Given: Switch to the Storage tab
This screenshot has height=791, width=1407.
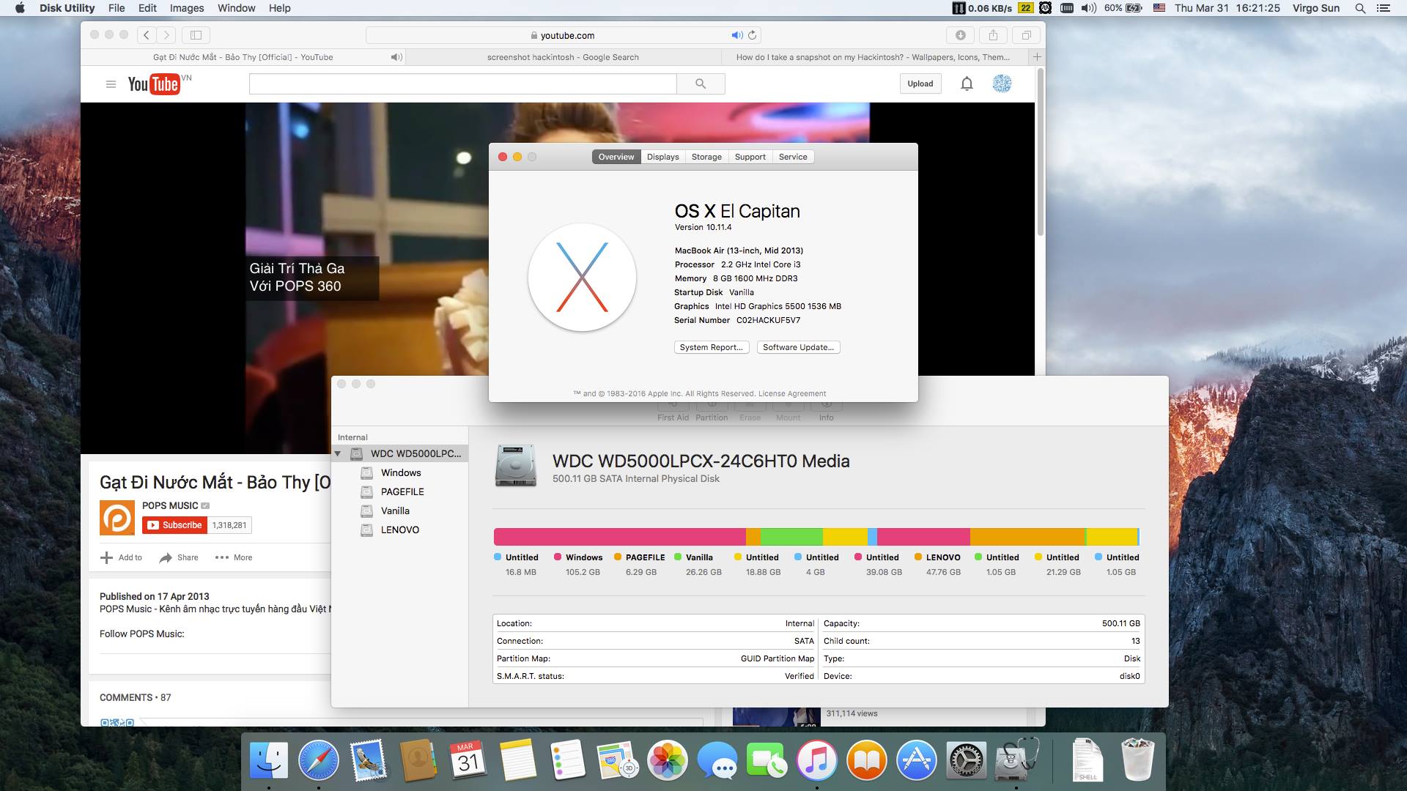Looking at the screenshot, I should 706,157.
